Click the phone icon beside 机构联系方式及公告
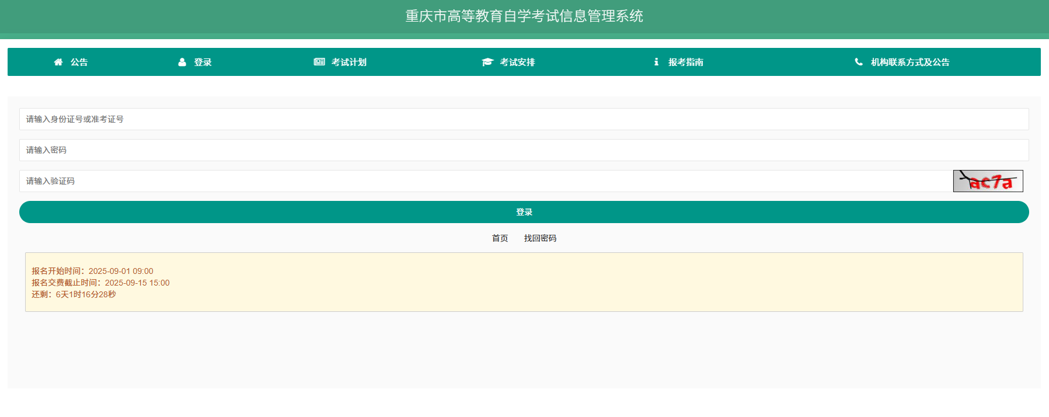This screenshot has height=417, width=1049. tap(859, 62)
